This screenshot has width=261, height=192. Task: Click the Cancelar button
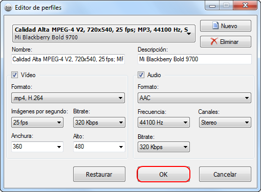(225, 174)
